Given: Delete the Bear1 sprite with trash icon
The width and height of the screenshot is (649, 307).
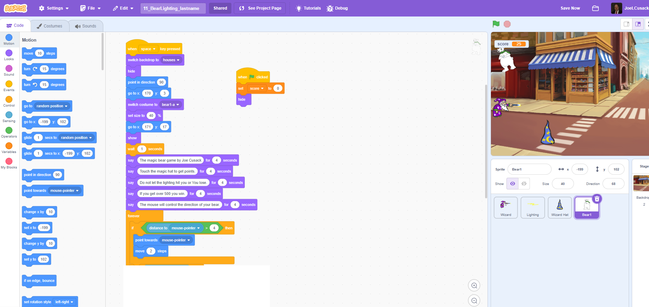Looking at the screenshot, I should (x=597, y=199).
